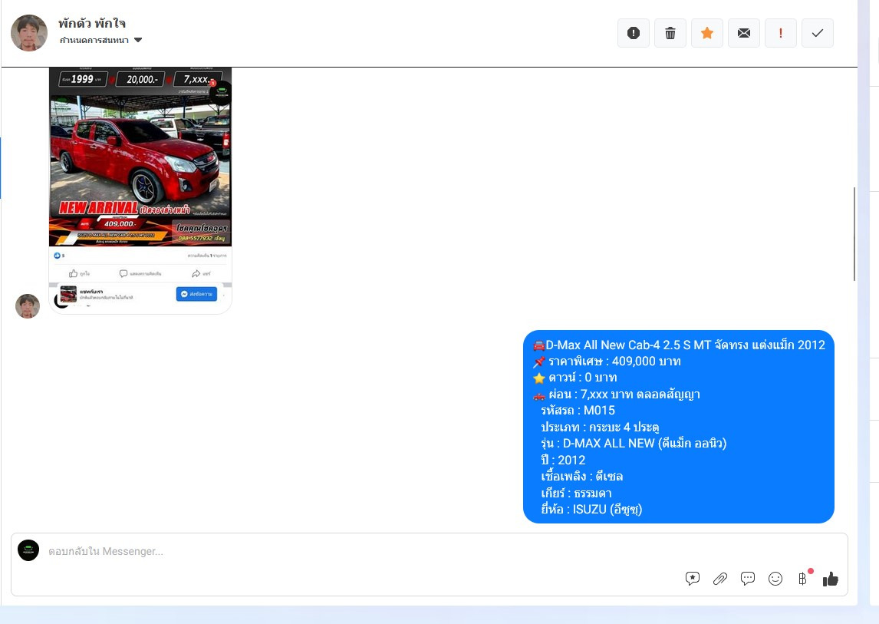This screenshot has width=879, height=624.
Task: Flag priority with red exclamation icon
Action: [x=780, y=33]
